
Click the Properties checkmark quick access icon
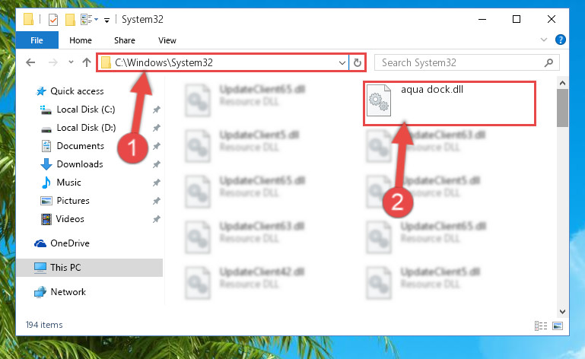[x=53, y=20]
